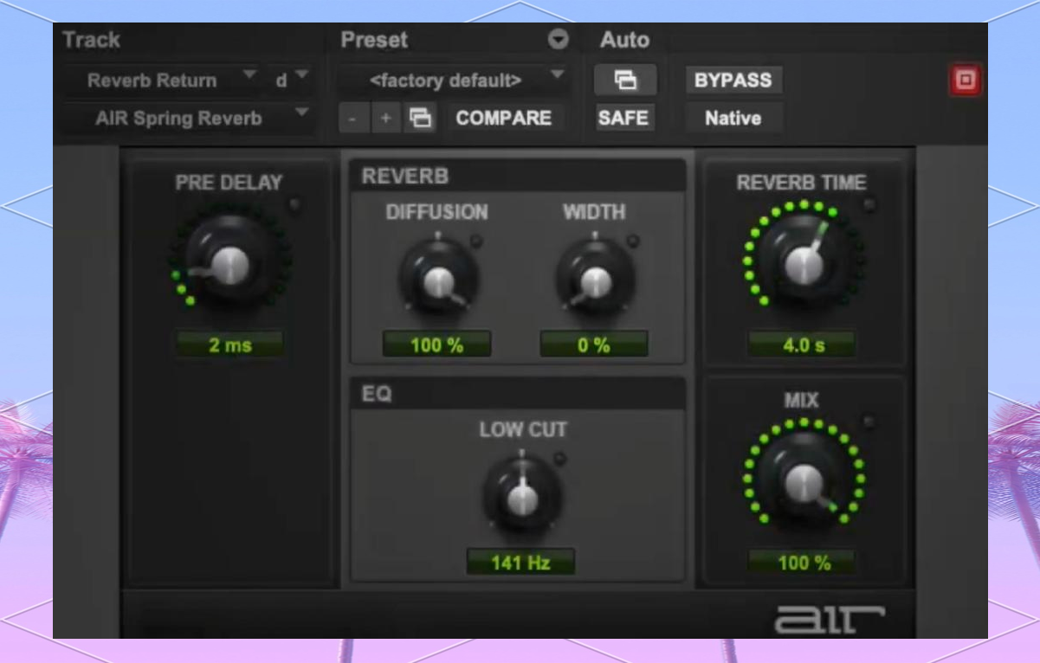Viewport: 1040px width, 663px height.
Task: Click the WIDTH label
Action: pyautogui.click(x=594, y=212)
